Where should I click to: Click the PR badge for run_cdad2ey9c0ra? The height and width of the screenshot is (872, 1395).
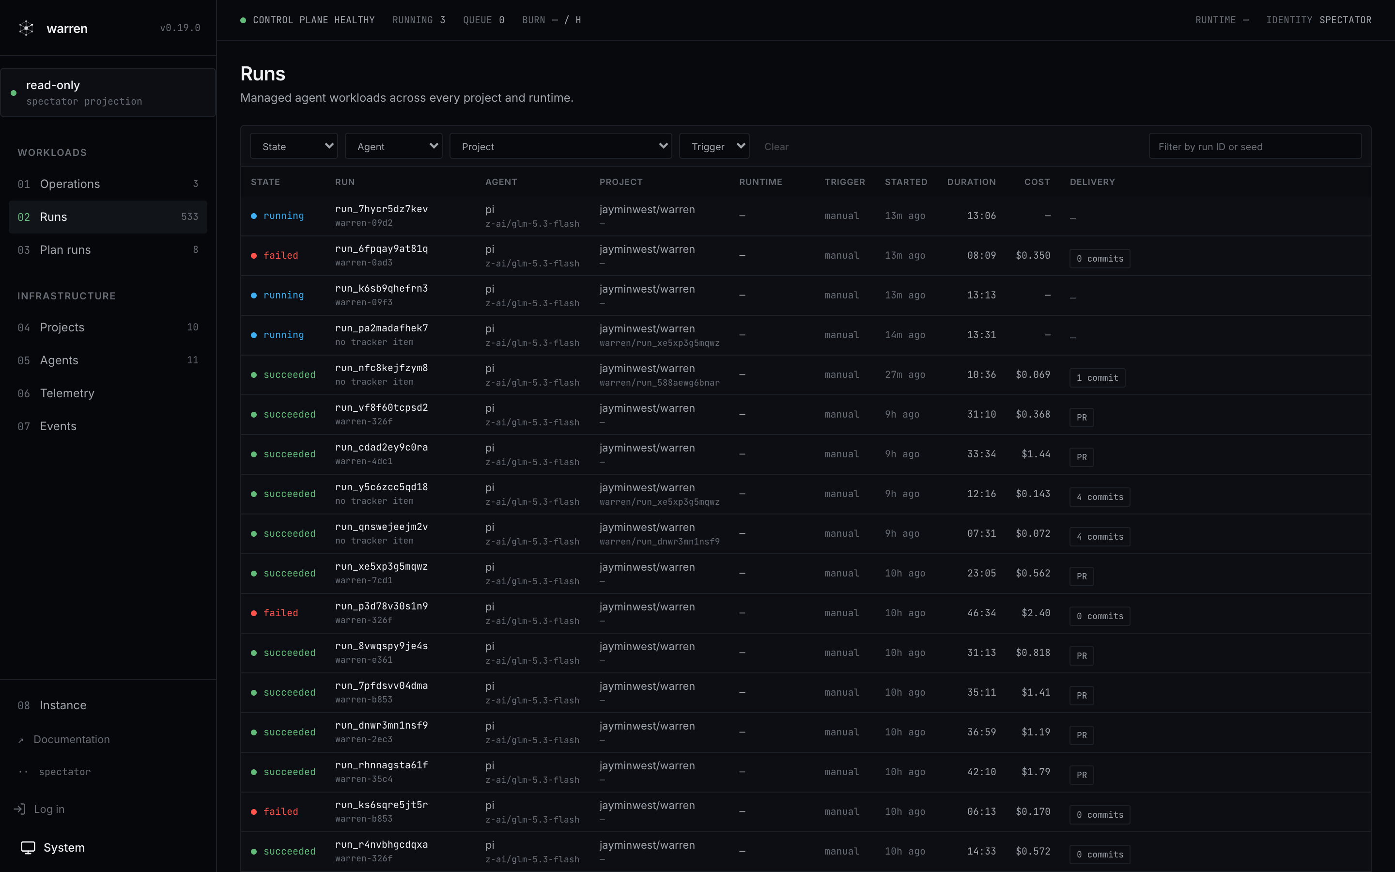coord(1082,457)
